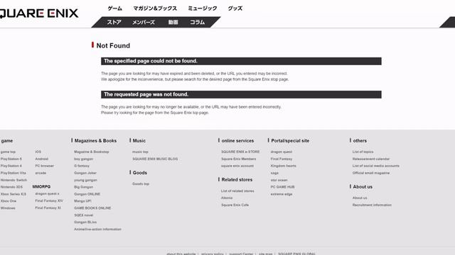Open the square enix account link
Image resolution: width=455 pixels, height=255 pixels.
click(x=237, y=166)
